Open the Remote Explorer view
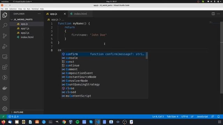This screenshot has height=125, width=223. coord(5,57)
